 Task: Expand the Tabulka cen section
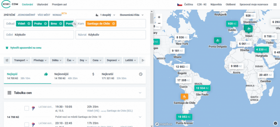click(x=140, y=93)
